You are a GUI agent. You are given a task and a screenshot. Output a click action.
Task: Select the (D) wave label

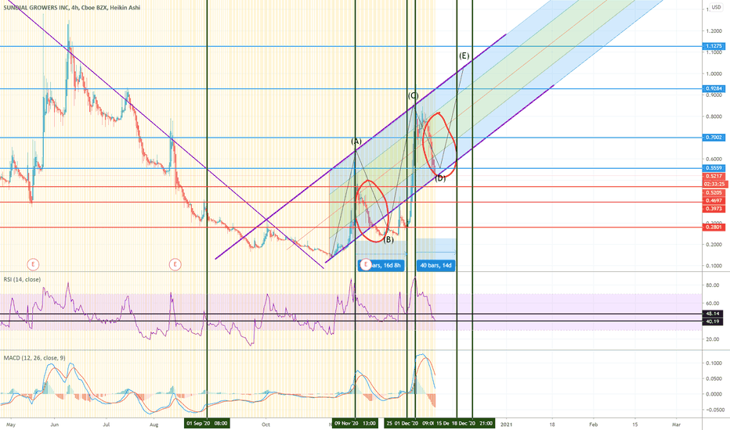440,178
